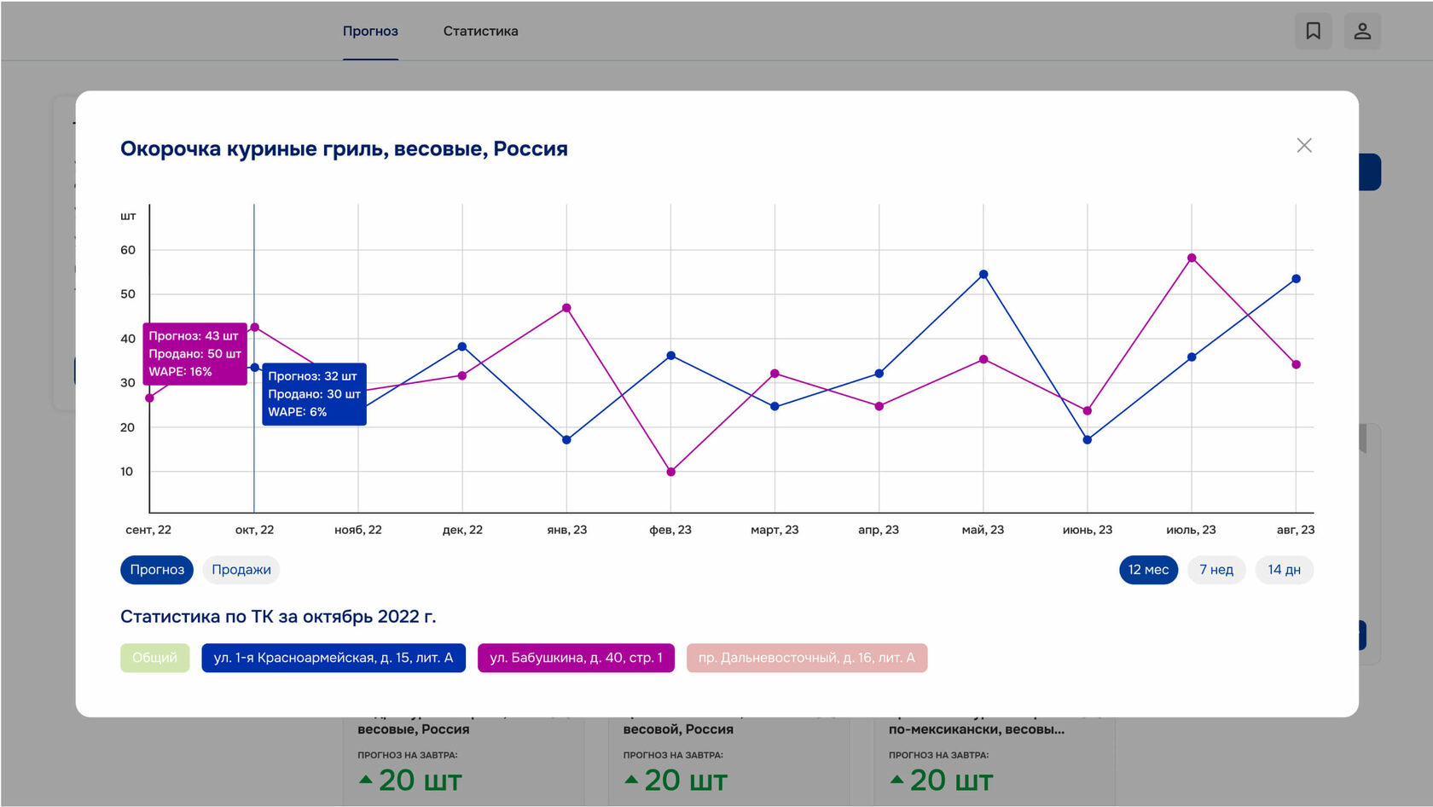
Task: Toggle the Прогноз chart mode pill
Action: (157, 570)
